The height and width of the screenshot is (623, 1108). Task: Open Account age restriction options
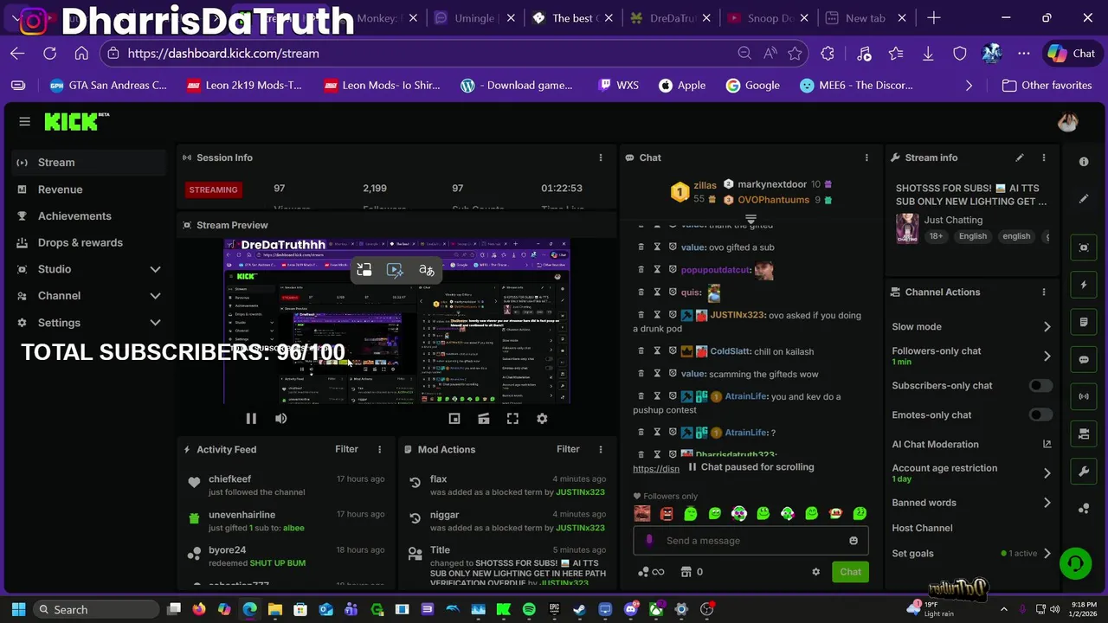(972, 472)
